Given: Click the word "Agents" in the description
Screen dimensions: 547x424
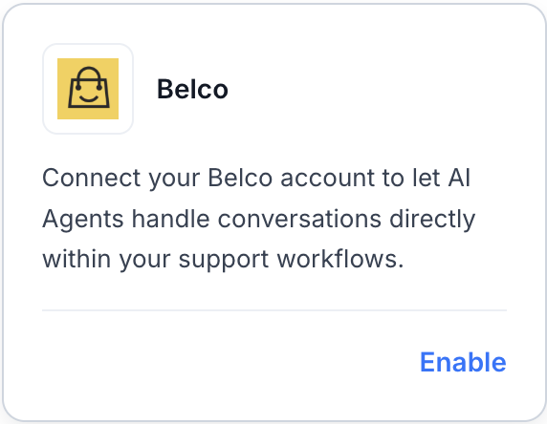Looking at the screenshot, I should (83, 220).
